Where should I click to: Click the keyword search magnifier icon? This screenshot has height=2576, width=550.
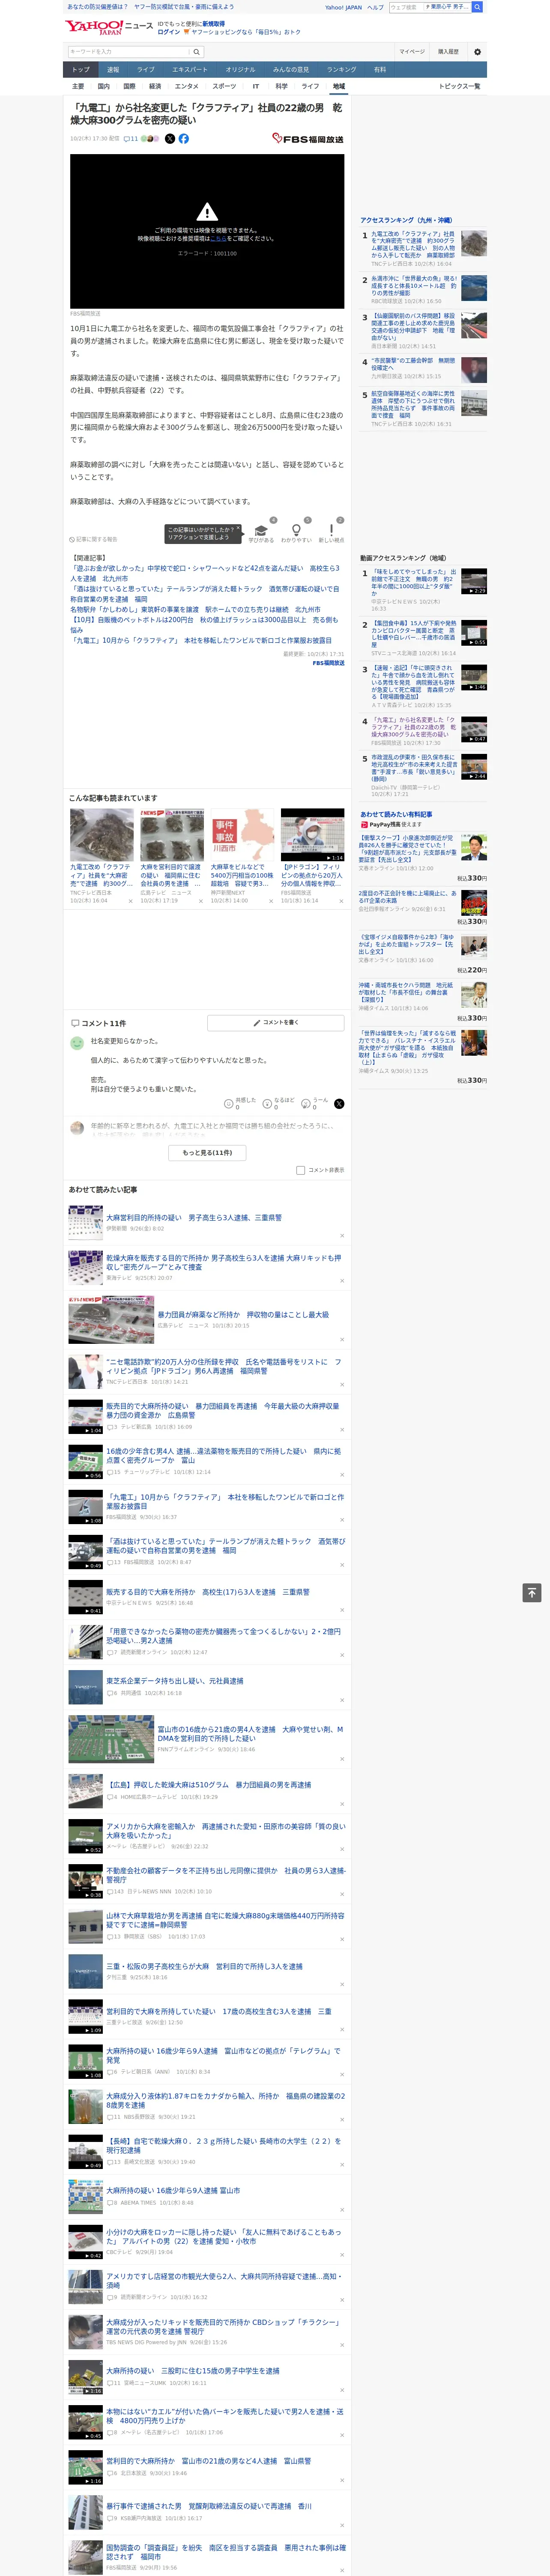(x=197, y=51)
